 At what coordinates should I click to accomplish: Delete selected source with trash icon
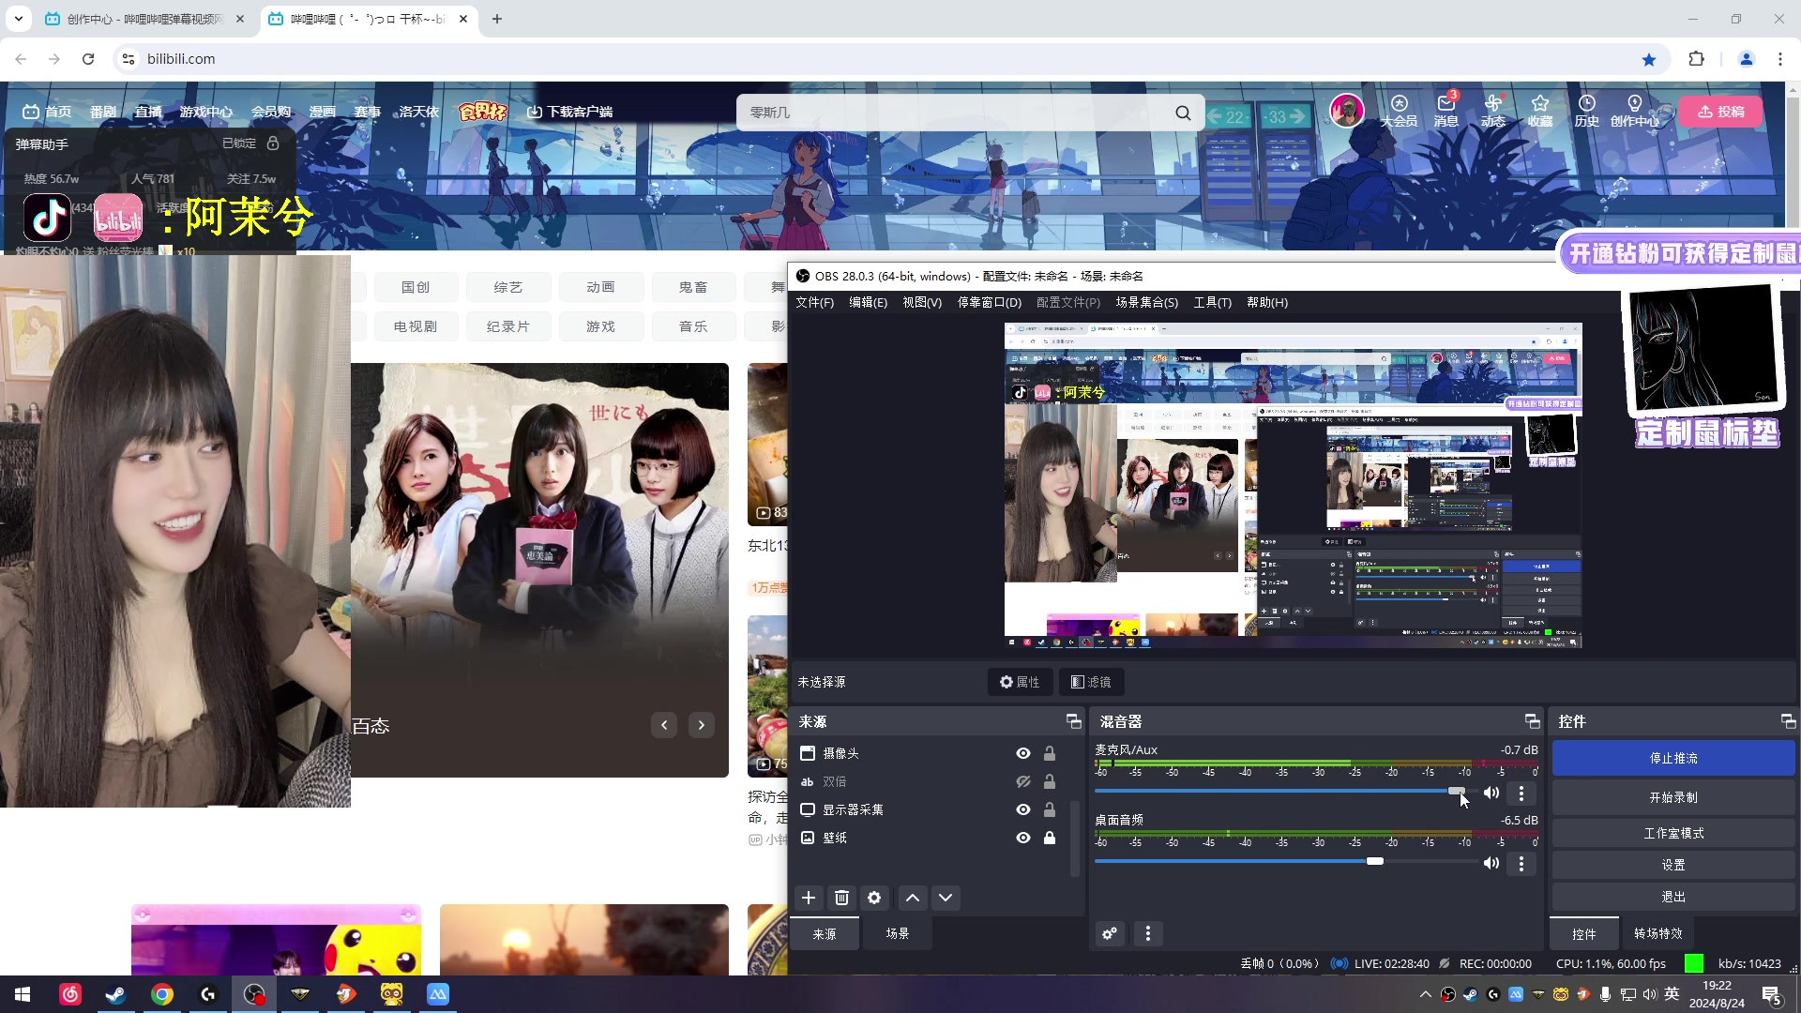[x=841, y=898]
